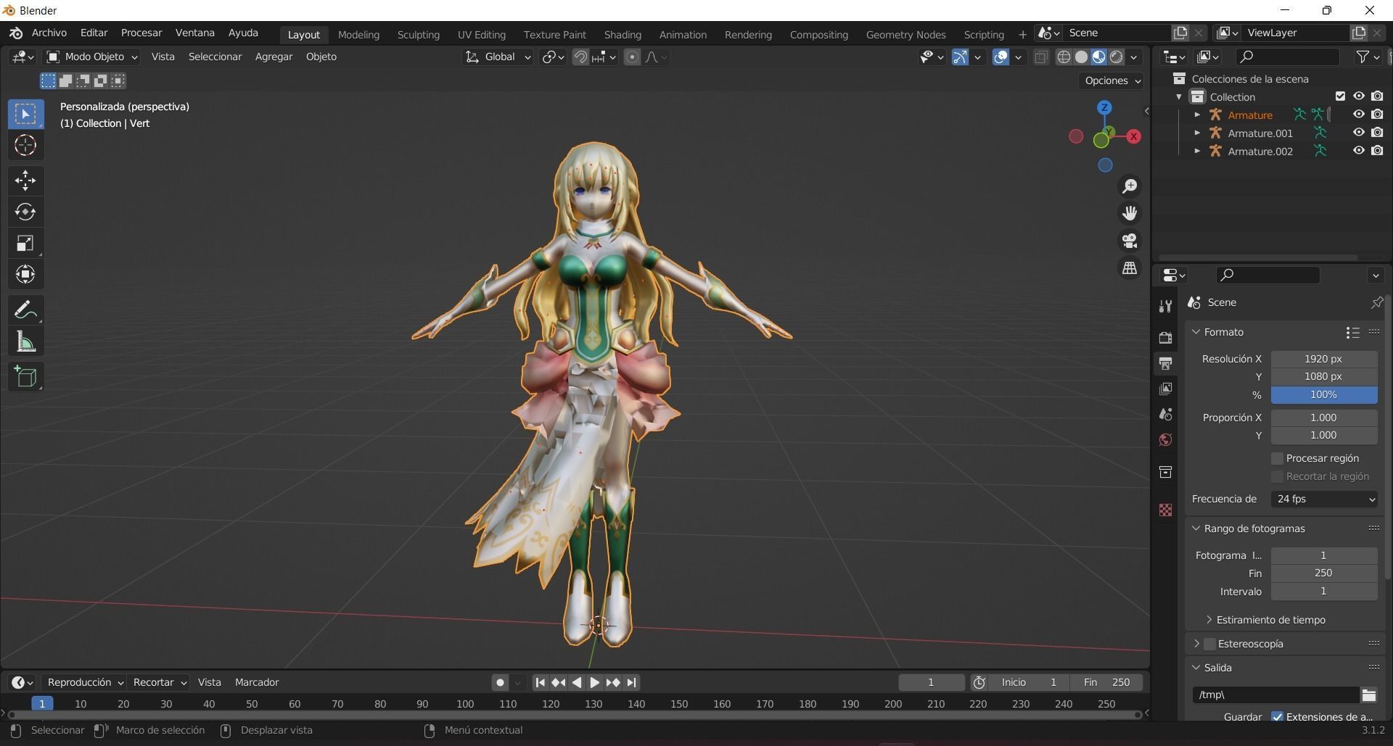The height and width of the screenshot is (746, 1393).
Task: Collapse the Formato panel
Action: (1196, 332)
